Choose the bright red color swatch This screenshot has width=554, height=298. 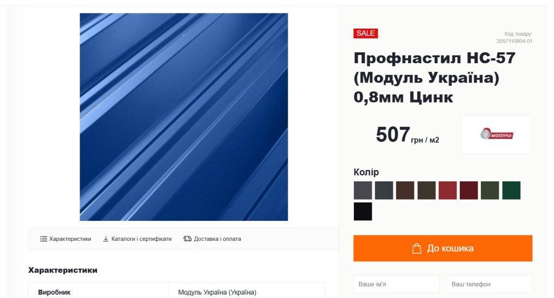447,191
